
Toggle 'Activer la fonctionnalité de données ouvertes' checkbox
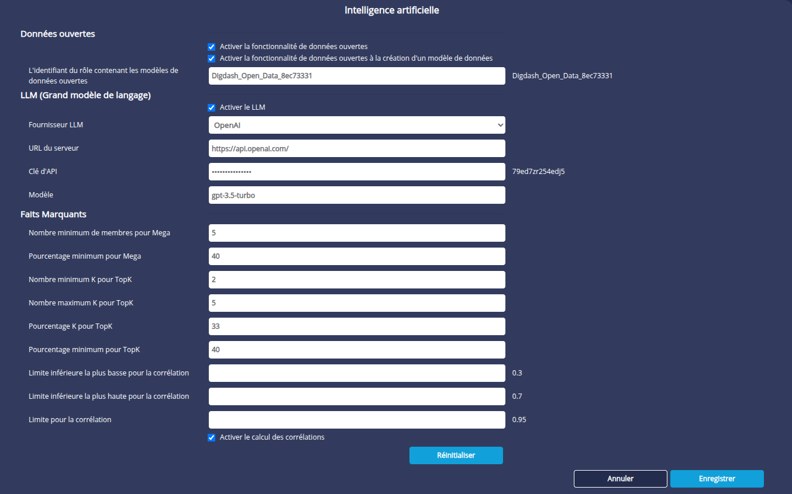click(x=212, y=47)
